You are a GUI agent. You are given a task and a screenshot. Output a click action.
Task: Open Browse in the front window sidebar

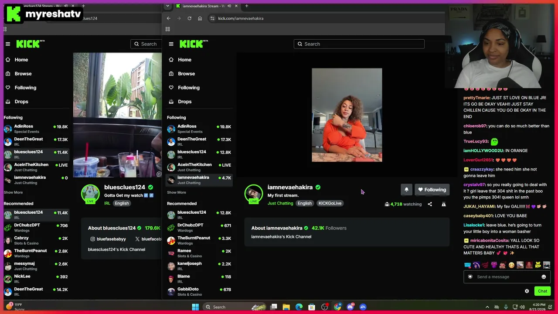186,74
